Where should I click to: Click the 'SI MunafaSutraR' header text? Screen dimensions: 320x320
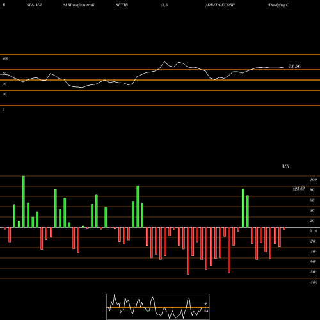pyautogui.click(x=79, y=5)
